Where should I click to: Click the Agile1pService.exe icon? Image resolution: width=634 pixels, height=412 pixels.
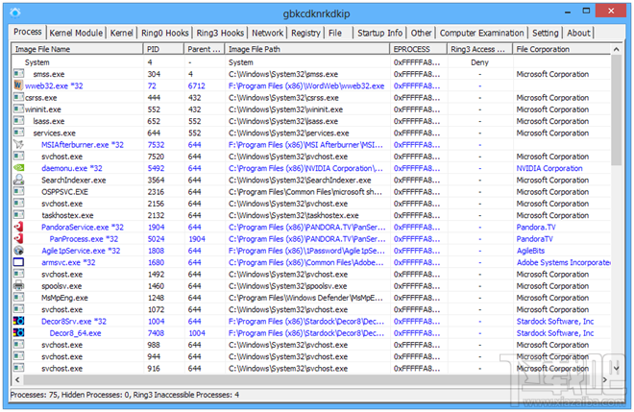pyautogui.click(x=18, y=251)
